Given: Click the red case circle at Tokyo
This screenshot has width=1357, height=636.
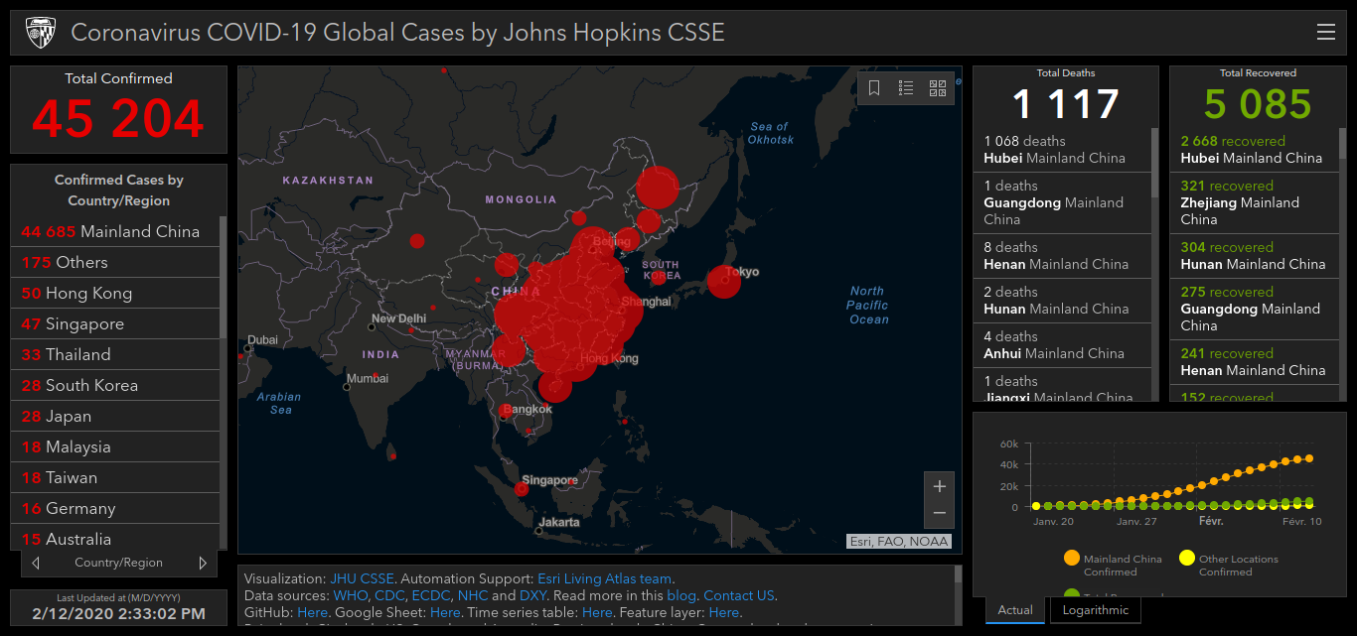Looking at the screenshot, I should (x=723, y=281).
